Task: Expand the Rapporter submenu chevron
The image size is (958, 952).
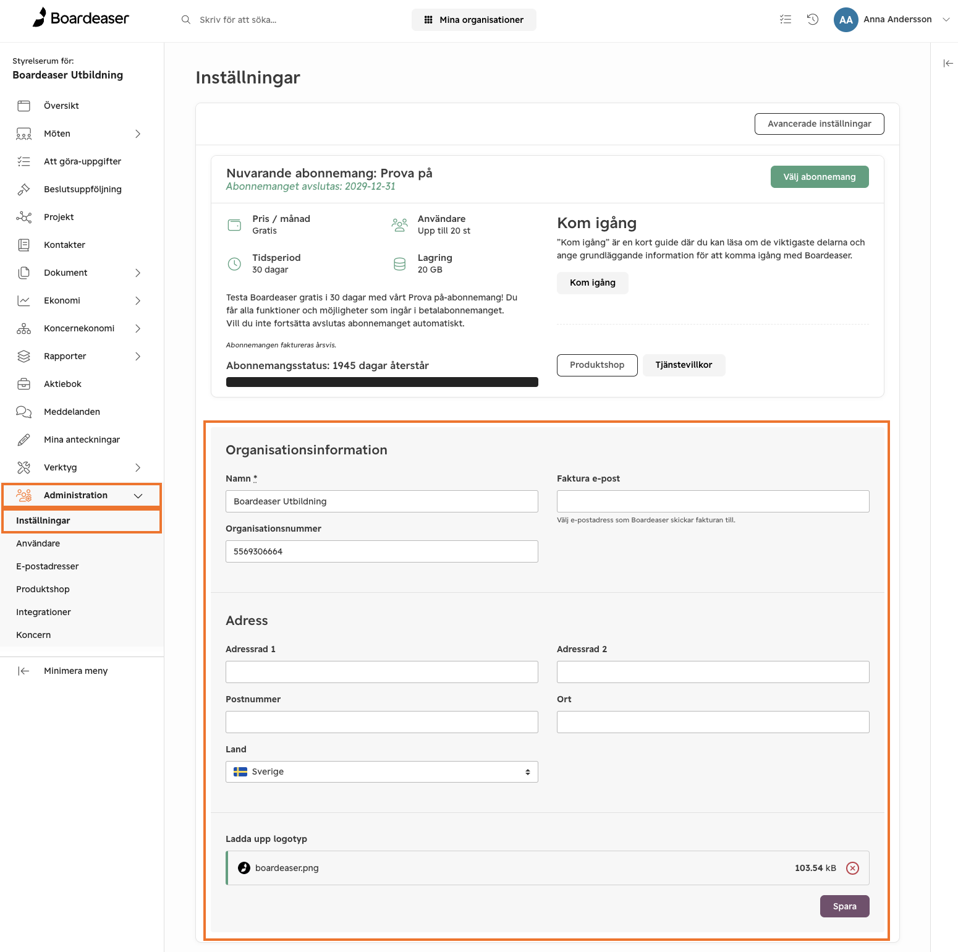Action: point(138,356)
